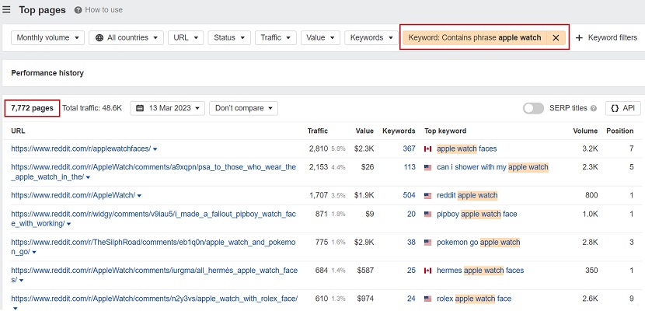
Task: Select the Total traffic: 48.6K text
Action: [92, 108]
